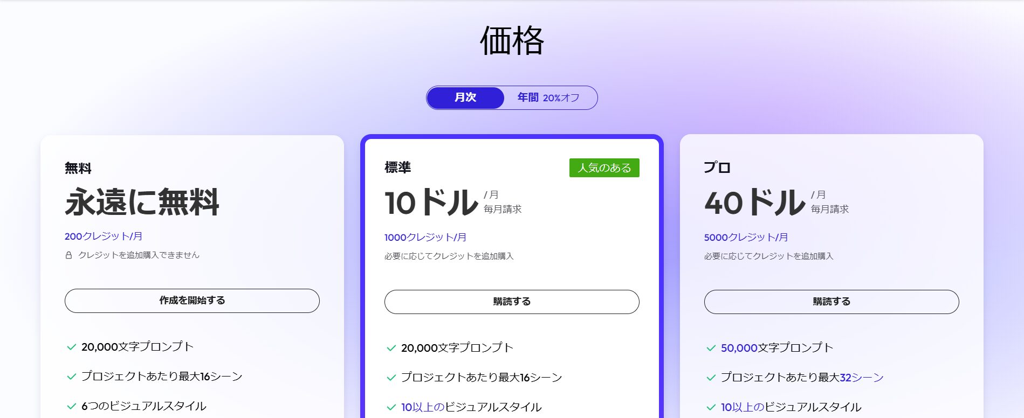Viewport: 1024px width, 418px height.
Task: Switch billing to 月次 (monthly)
Action: point(465,97)
